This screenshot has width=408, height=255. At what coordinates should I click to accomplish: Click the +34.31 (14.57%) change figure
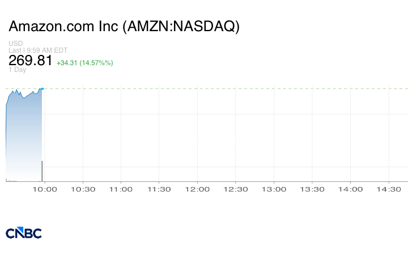85,63
